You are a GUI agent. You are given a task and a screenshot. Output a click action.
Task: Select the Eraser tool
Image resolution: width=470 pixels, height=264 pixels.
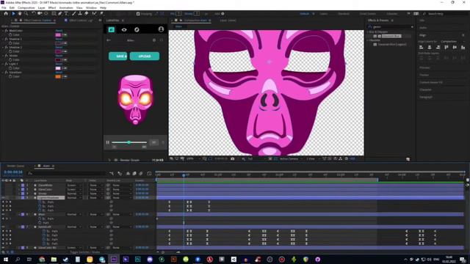pos(87,13)
